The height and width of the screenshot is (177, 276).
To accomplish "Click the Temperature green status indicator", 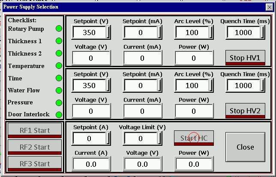I will [x=59, y=66].
